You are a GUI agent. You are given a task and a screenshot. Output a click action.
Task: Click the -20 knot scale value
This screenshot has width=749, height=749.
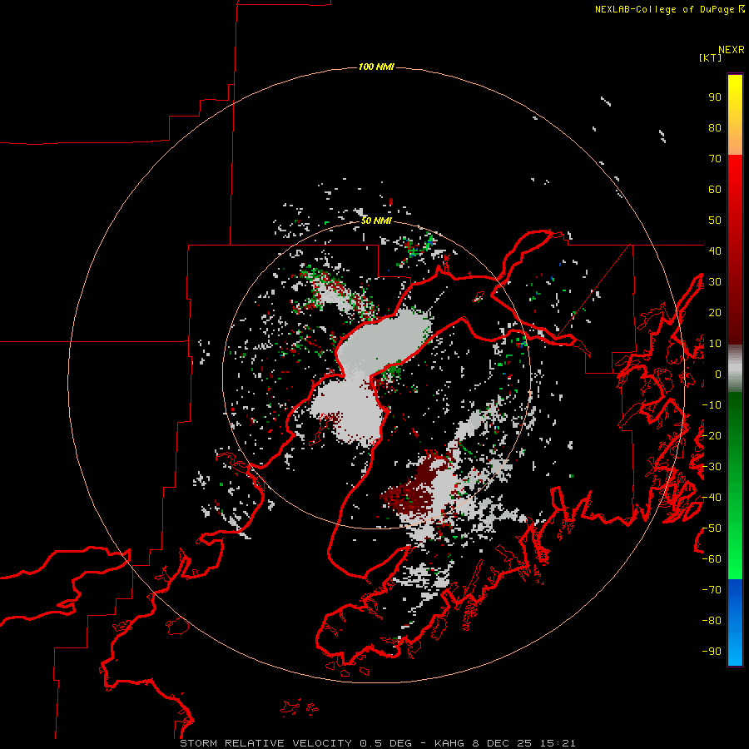tap(712, 435)
